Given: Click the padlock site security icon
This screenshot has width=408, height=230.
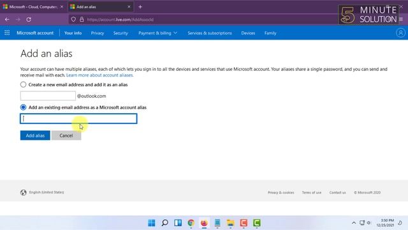Looking at the screenshot, I should (x=82, y=19).
